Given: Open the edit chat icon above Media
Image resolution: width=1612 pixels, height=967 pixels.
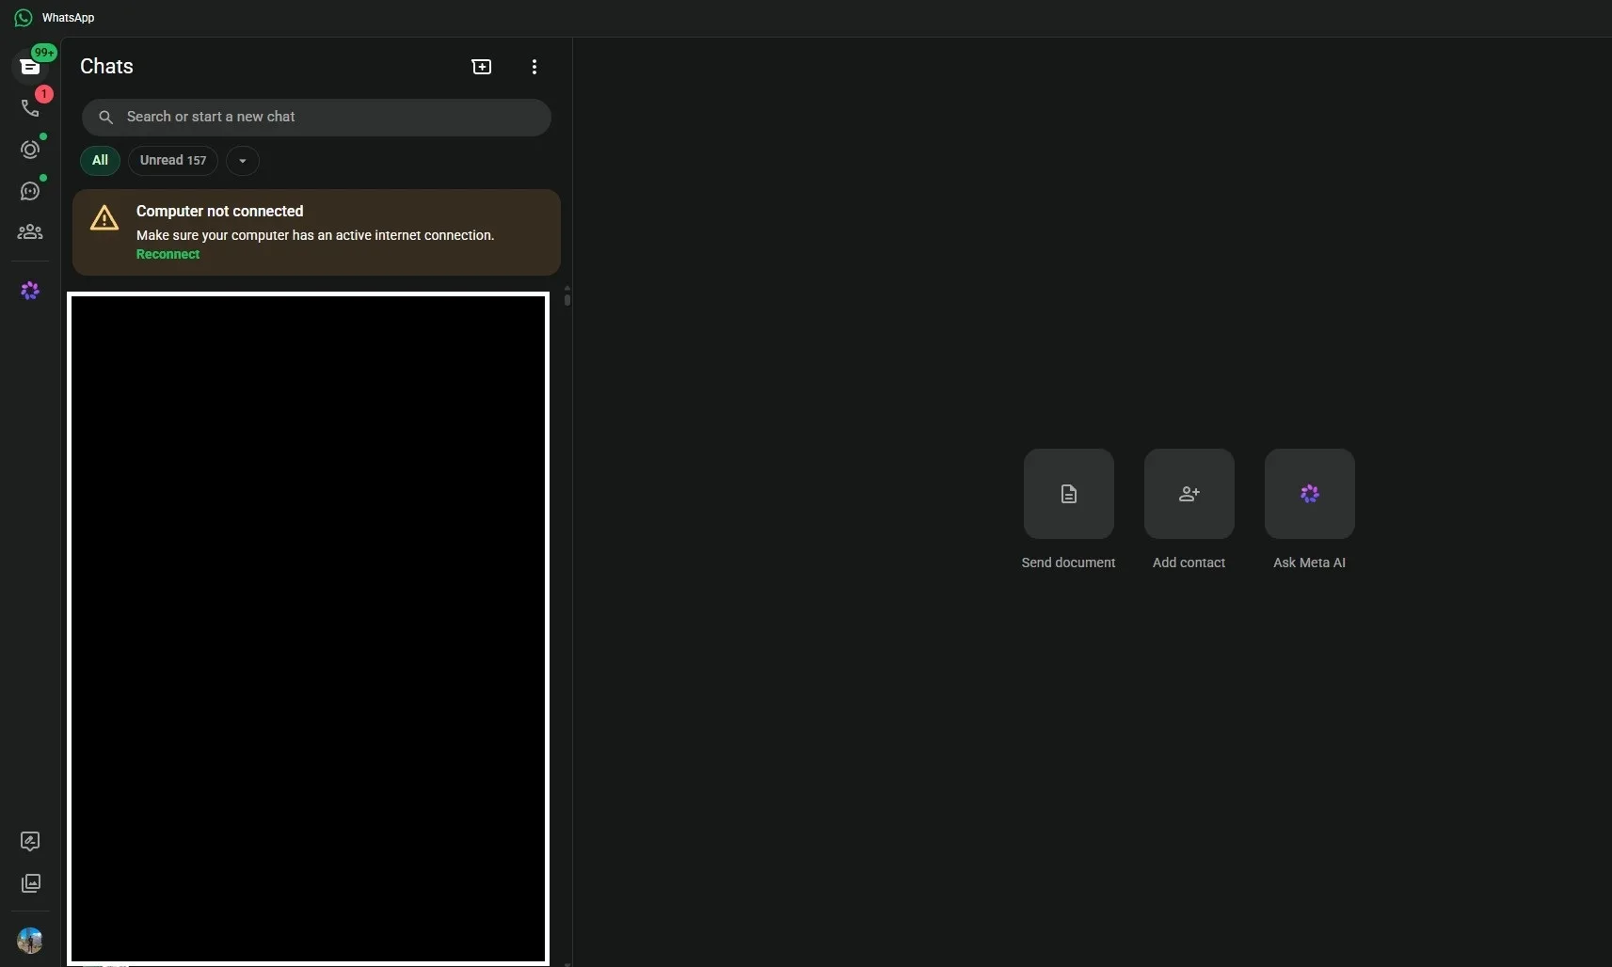Looking at the screenshot, I should pyautogui.click(x=30, y=841).
